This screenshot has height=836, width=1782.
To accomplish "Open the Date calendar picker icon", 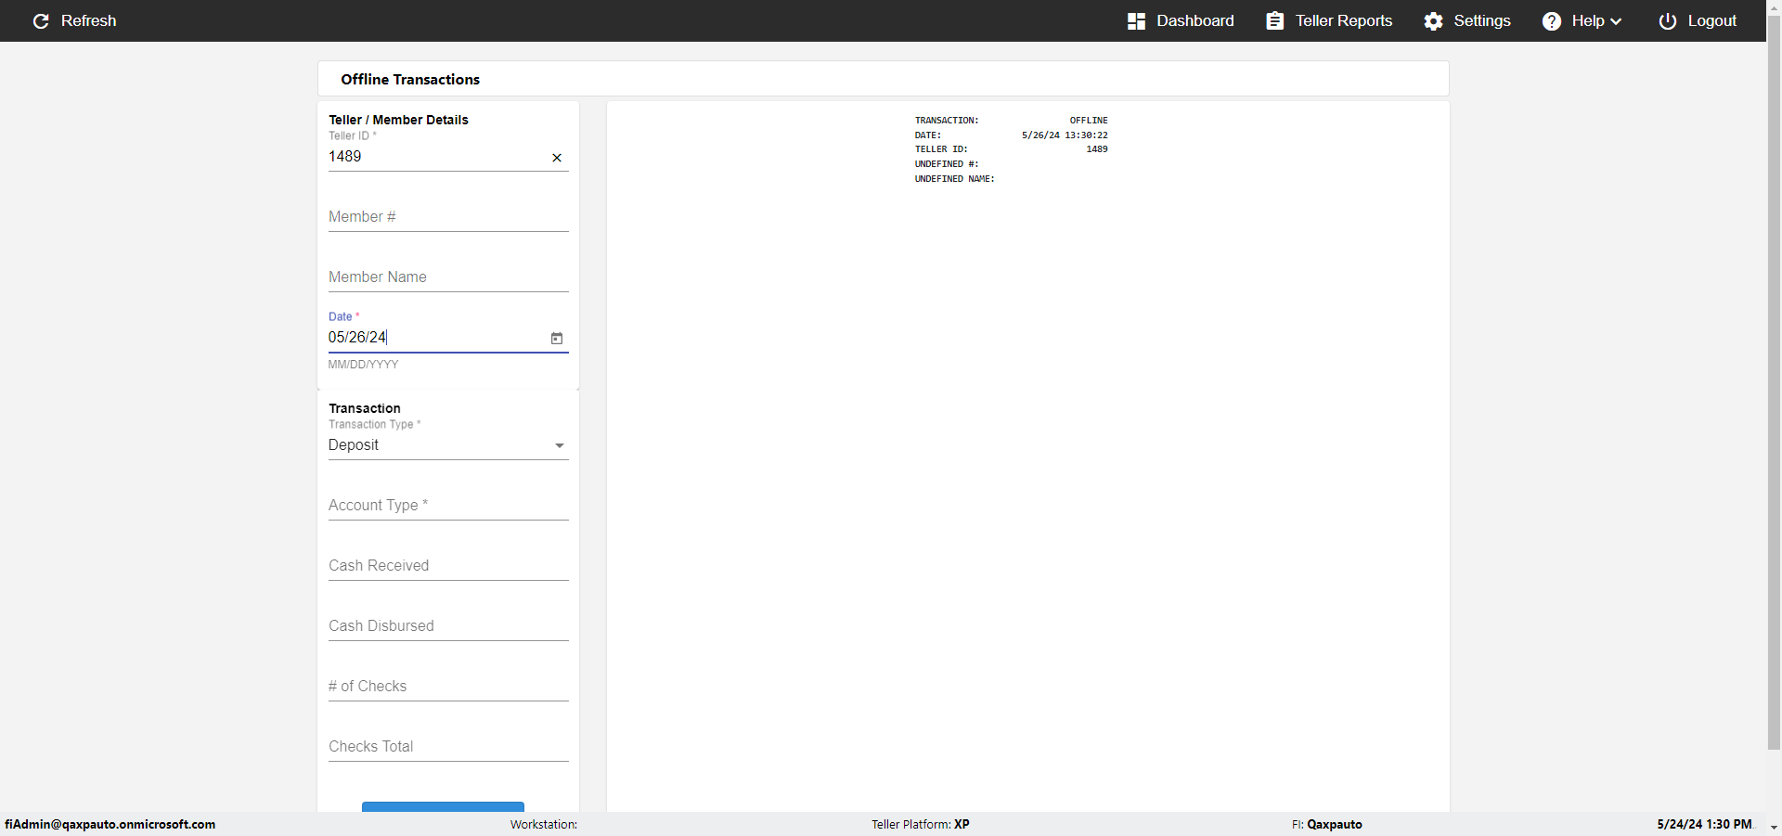I will click(x=557, y=339).
